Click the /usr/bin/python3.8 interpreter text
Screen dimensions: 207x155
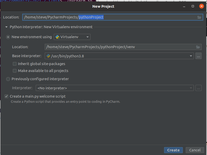click(67, 56)
